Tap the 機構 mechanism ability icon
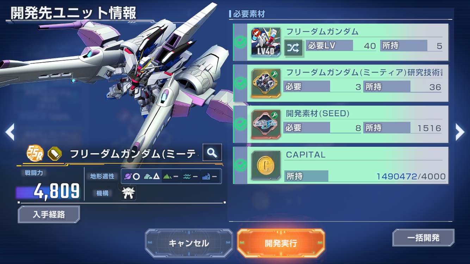 129,193
